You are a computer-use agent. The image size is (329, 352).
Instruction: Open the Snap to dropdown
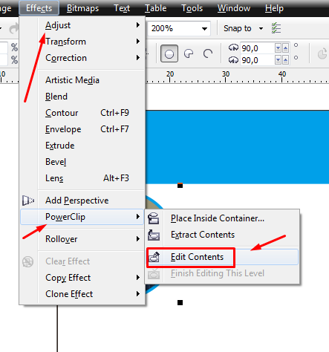pos(261,28)
